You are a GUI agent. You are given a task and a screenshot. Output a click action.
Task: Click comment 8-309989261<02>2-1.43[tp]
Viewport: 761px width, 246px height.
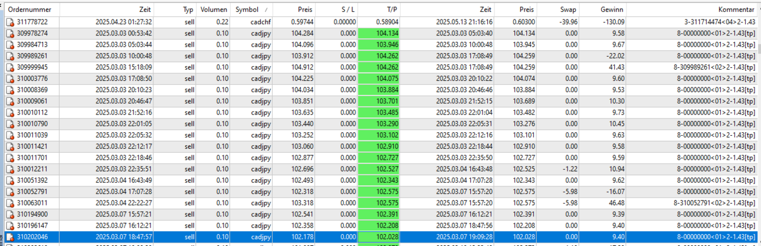[x=714, y=67]
